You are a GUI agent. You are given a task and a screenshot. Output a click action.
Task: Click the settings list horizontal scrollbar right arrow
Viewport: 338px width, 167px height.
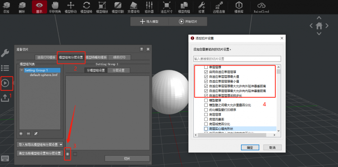click(274, 135)
